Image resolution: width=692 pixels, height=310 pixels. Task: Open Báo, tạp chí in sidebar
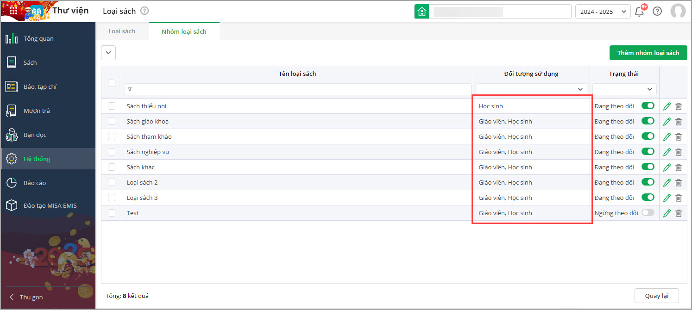coord(48,87)
